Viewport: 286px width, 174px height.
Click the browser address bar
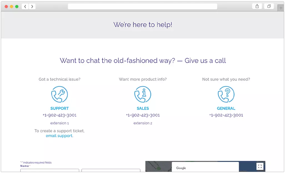tap(142, 6)
